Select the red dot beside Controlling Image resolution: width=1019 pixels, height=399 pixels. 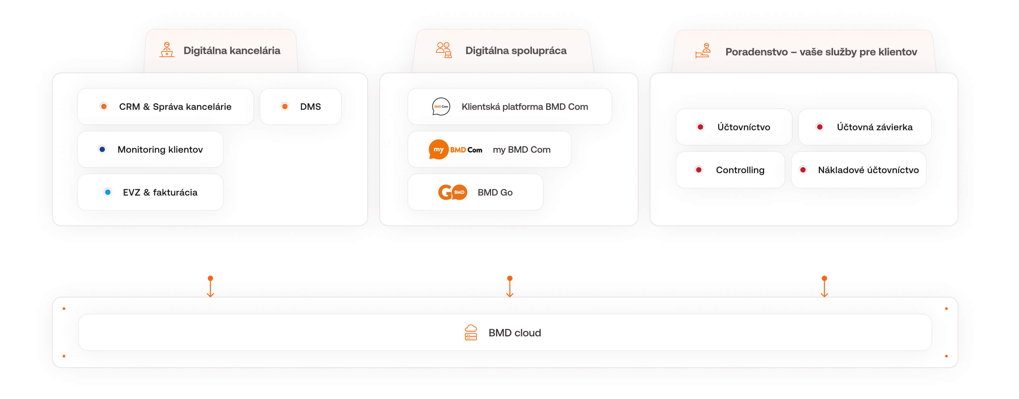698,169
